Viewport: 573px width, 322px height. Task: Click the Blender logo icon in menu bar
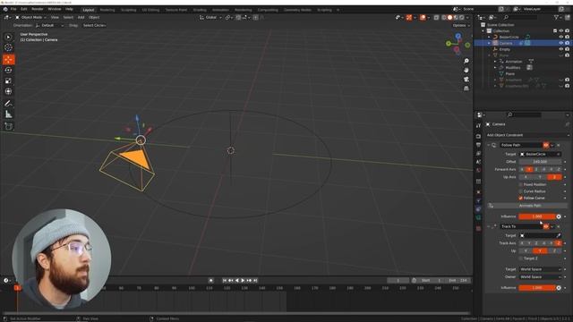tap(5, 9)
